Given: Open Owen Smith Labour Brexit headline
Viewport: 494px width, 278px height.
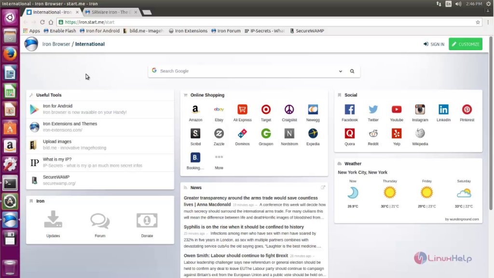Looking at the screenshot, I should pyautogui.click(x=235, y=256).
